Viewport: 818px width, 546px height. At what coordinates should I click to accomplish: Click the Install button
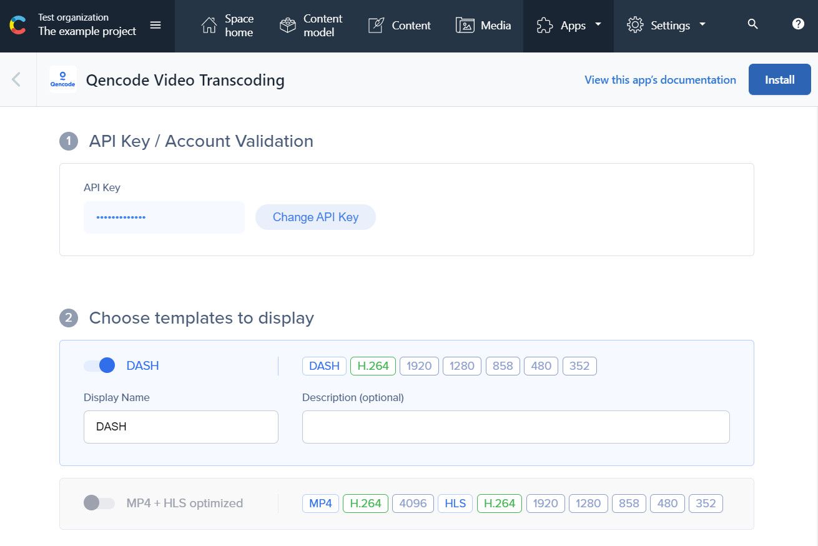coord(780,79)
